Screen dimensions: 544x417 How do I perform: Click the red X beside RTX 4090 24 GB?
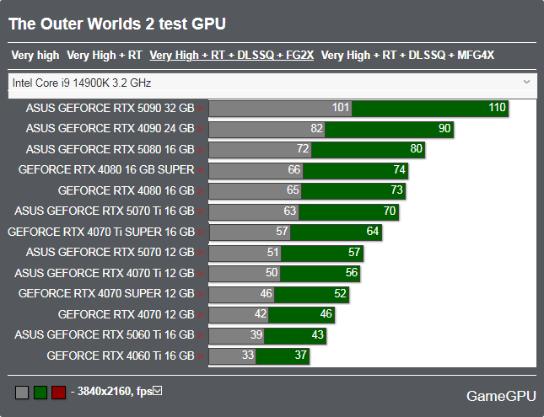coord(201,129)
